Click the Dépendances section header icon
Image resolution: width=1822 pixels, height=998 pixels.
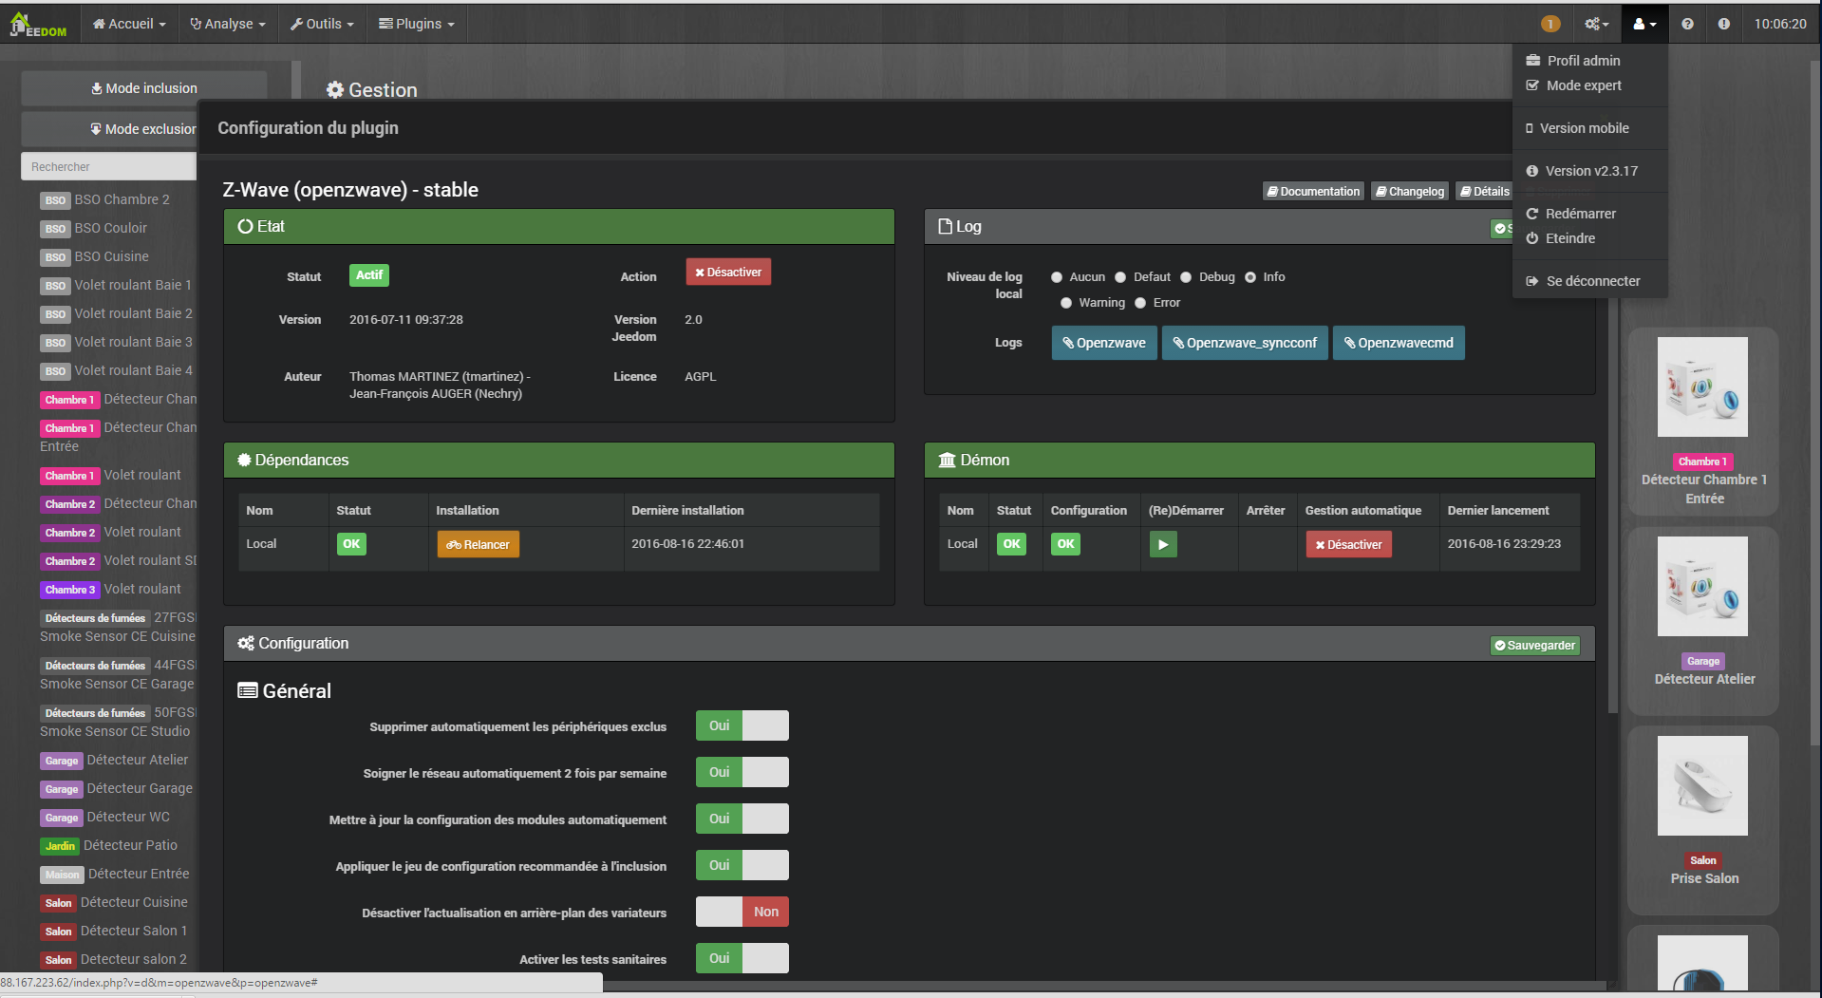(244, 460)
